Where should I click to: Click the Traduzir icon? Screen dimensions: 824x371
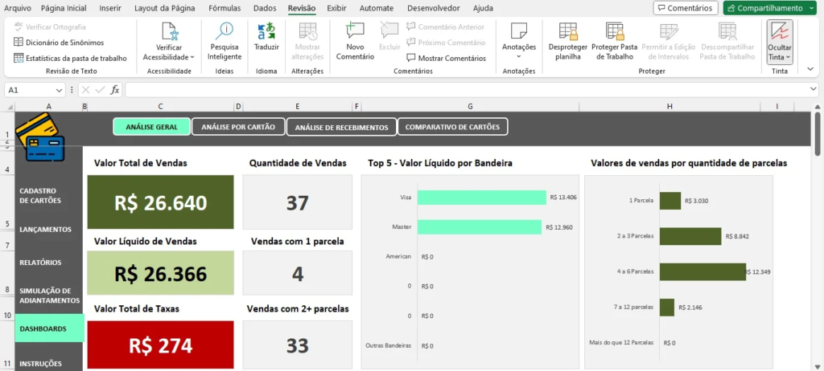point(266,32)
